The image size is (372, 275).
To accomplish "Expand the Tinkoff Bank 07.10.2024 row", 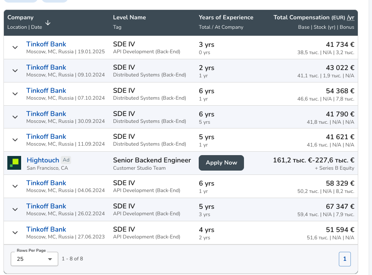I will [15, 94].
